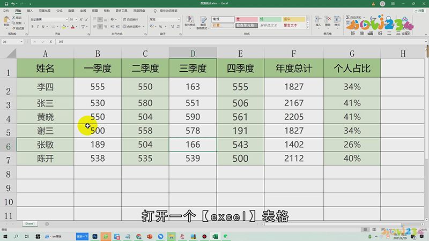
Task: Open Photoshop from the taskbar
Action: pyautogui.click(x=95, y=236)
